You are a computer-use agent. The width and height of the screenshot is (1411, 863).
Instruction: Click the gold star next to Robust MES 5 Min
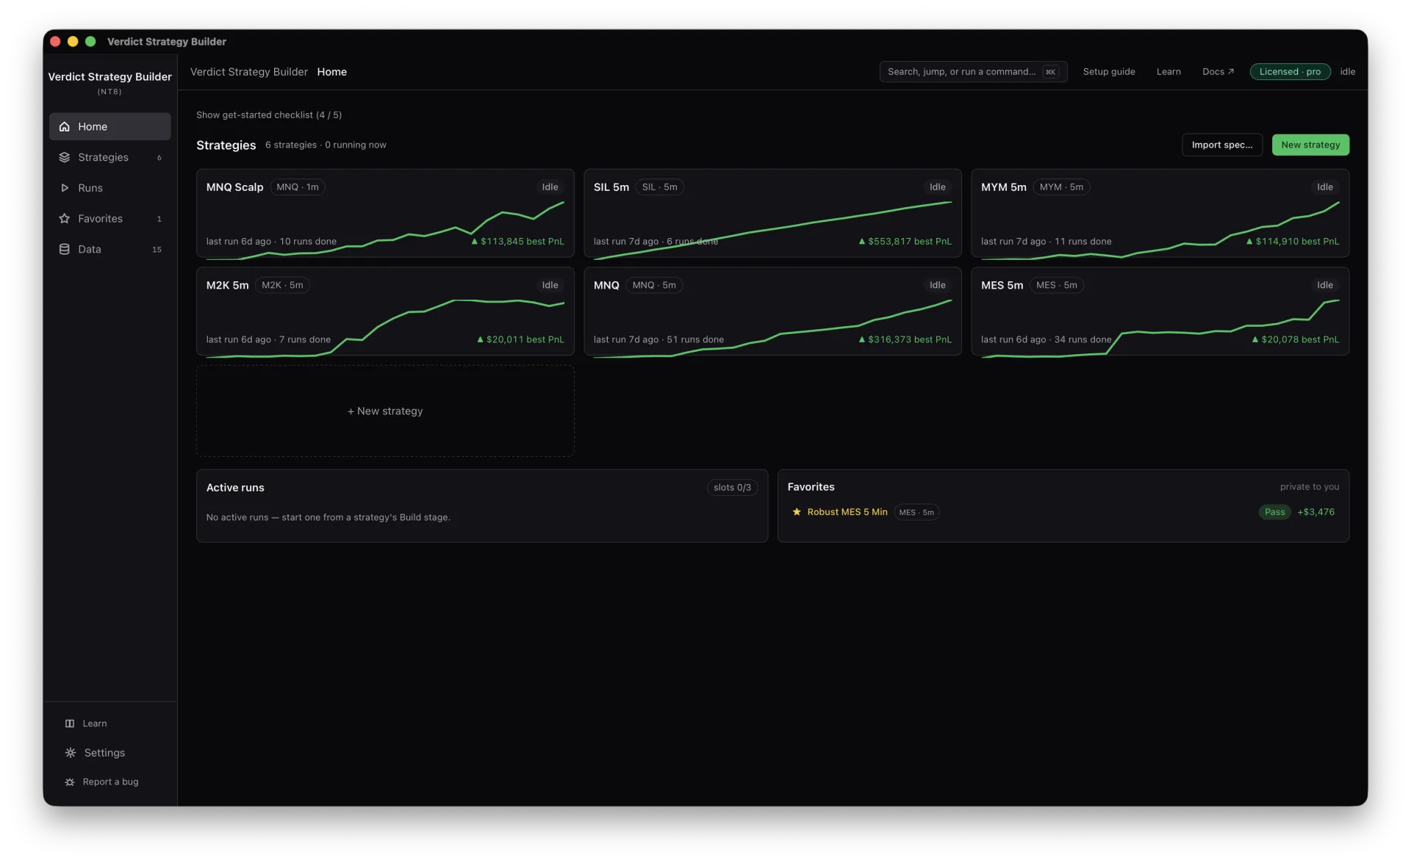point(797,512)
